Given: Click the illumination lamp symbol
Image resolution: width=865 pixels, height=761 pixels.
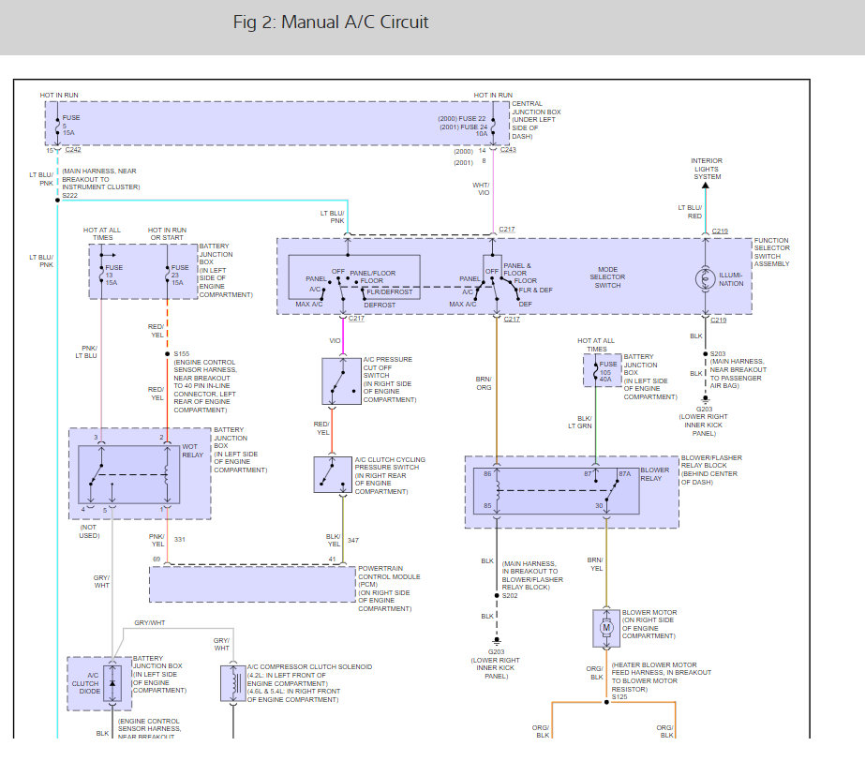Looking at the screenshot, I should [x=704, y=278].
